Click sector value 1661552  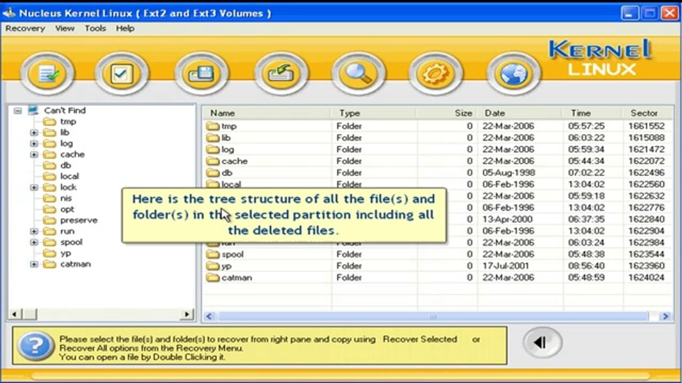tap(646, 126)
